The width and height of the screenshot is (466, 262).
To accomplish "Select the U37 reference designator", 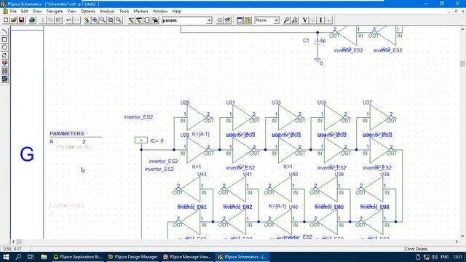I will 367,103.
